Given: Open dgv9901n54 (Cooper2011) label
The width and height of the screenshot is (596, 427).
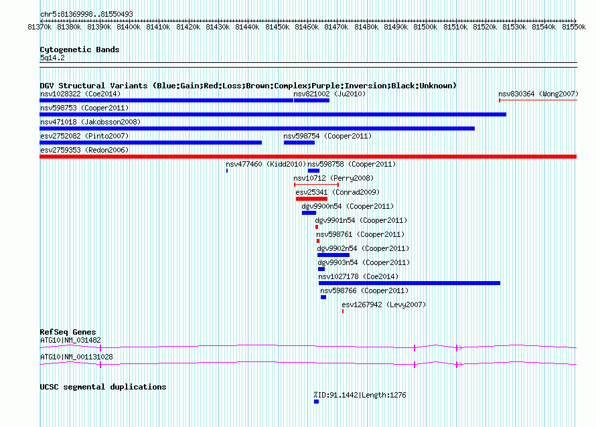Looking at the screenshot, I should 361,220.
